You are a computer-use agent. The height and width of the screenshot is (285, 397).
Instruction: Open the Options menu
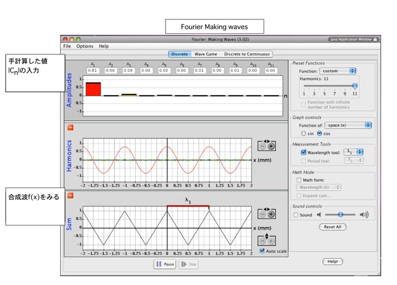click(x=85, y=46)
